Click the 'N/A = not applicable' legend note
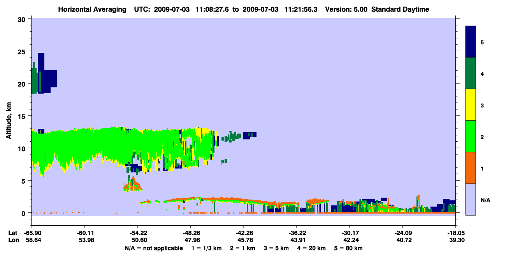 [x=153, y=248]
